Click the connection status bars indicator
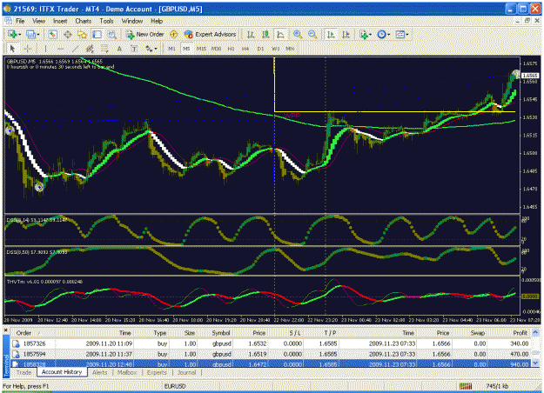Viewport: 544px width, 393px height. click(x=466, y=386)
